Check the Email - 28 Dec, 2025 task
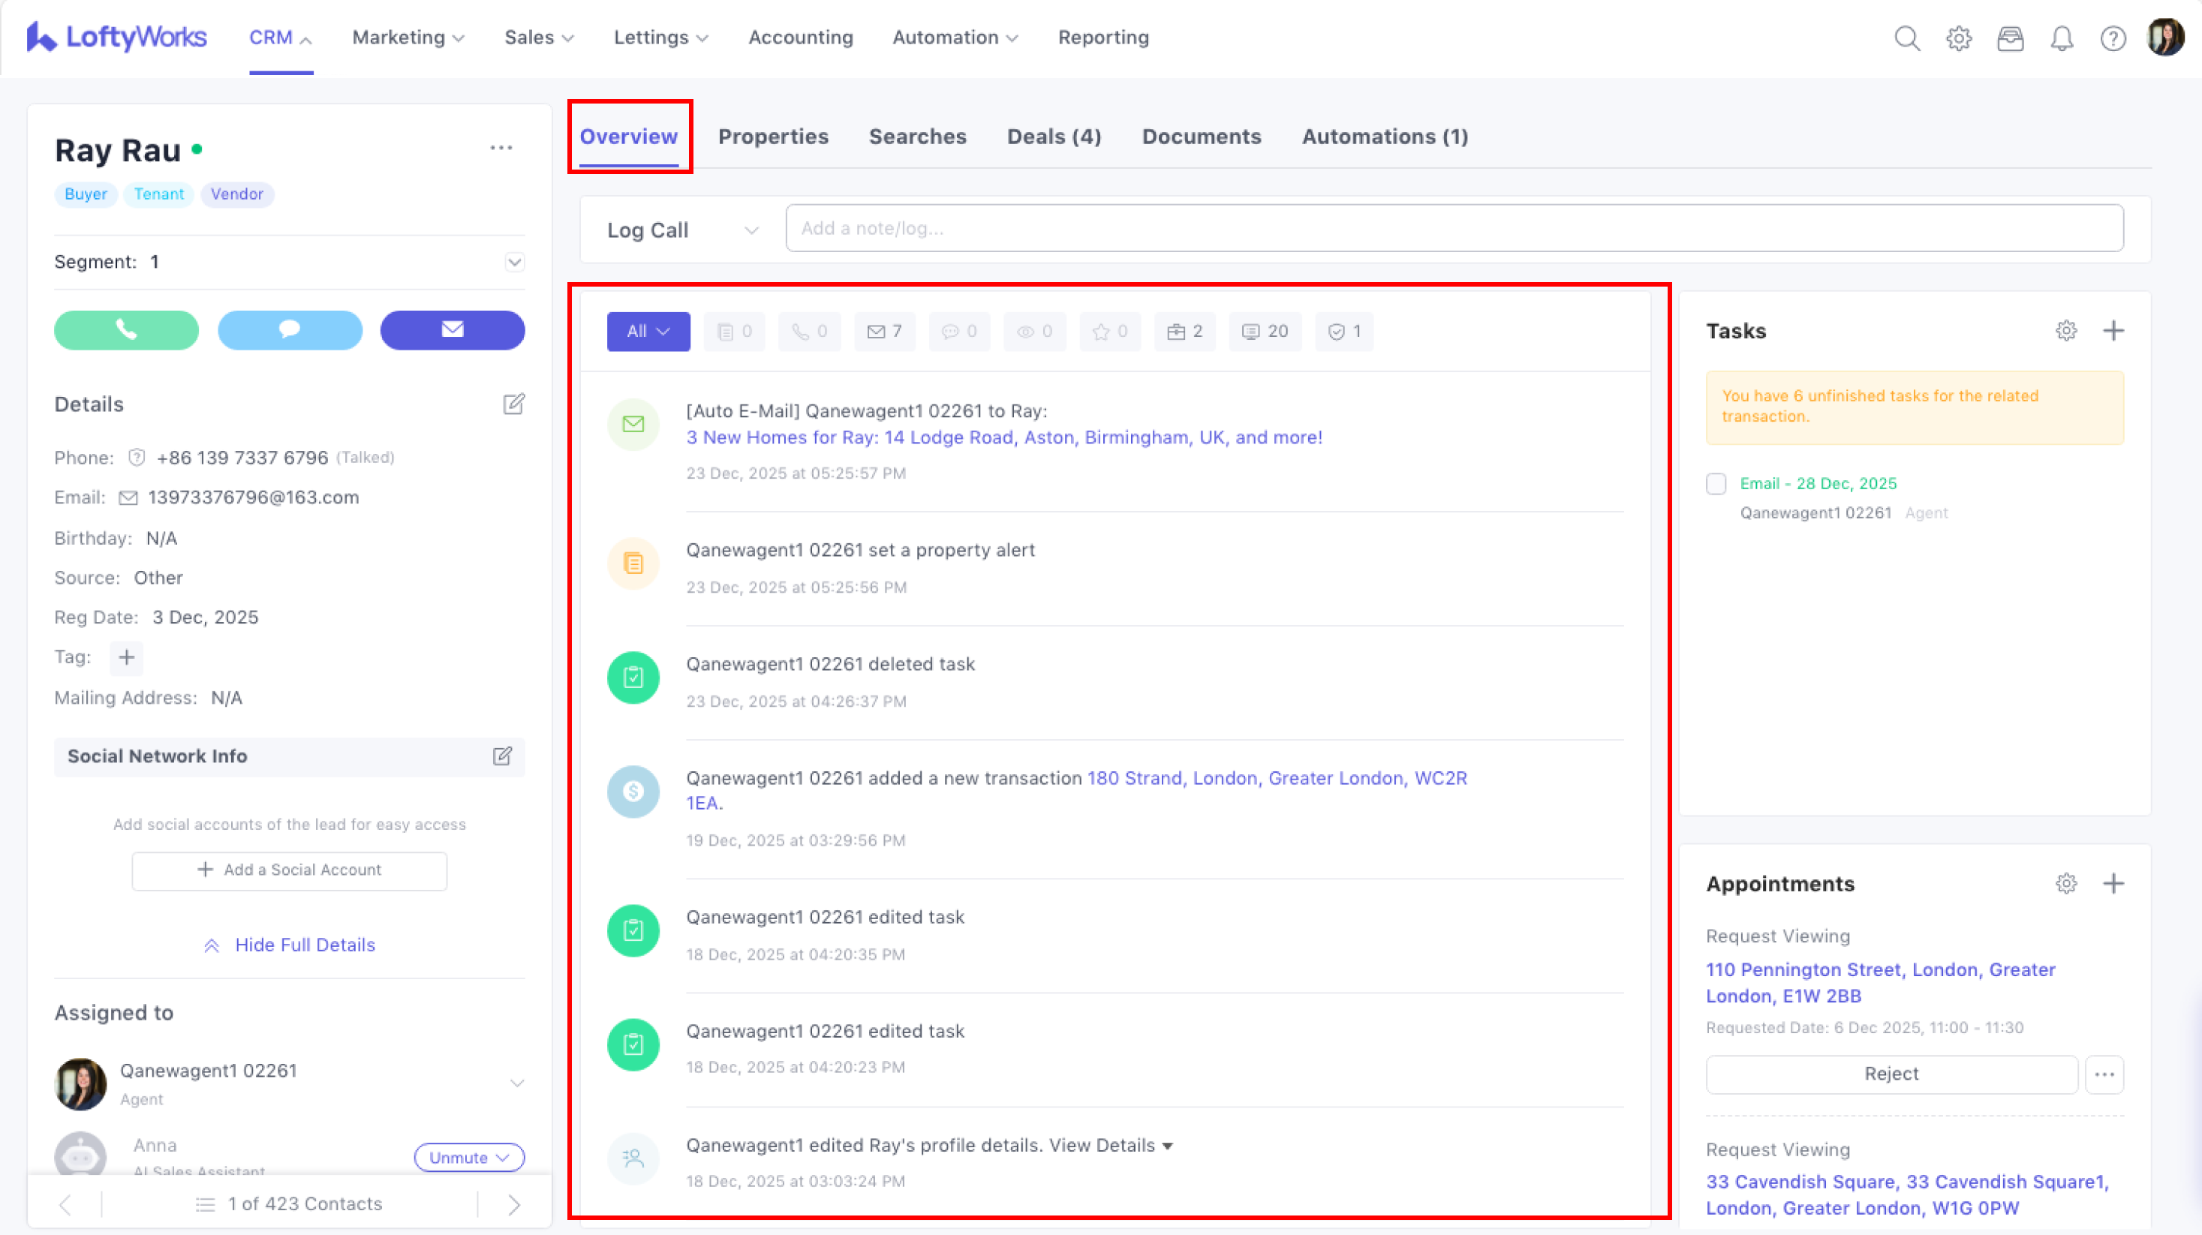2202x1235 pixels. (1716, 484)
